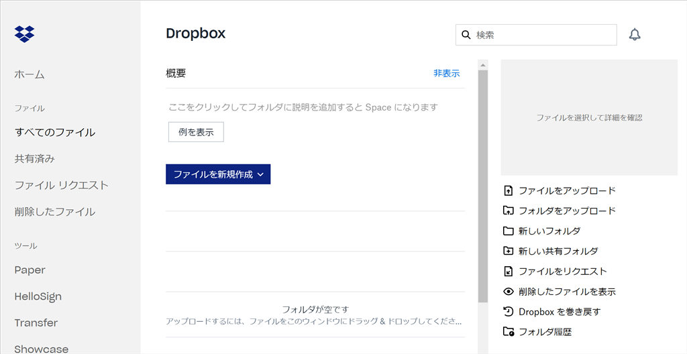Go to ホーム in the sidebar
The height and width of the screenshot is (354, 687).
[30, 74]
